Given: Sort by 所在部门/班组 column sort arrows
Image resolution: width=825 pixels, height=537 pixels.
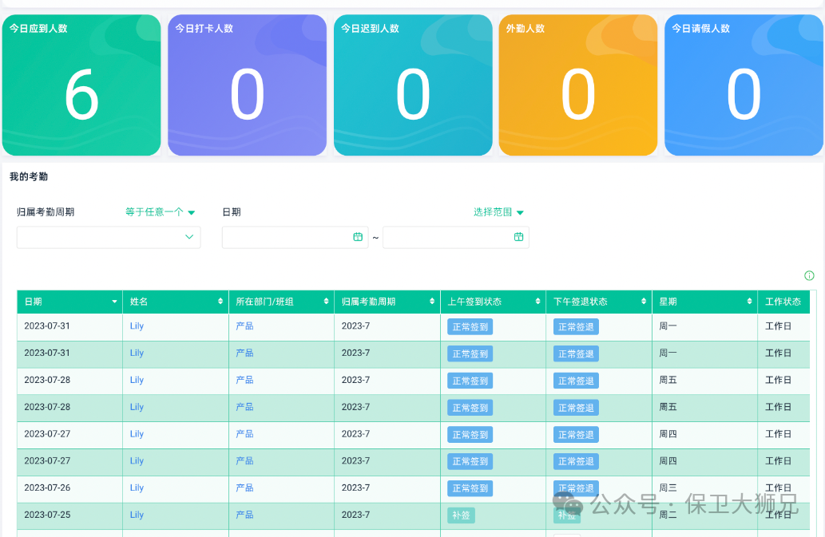Looking at the screenshot, I should (326, 302).
